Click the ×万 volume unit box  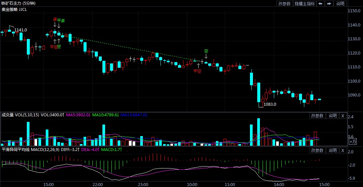[x=353, y=141]
